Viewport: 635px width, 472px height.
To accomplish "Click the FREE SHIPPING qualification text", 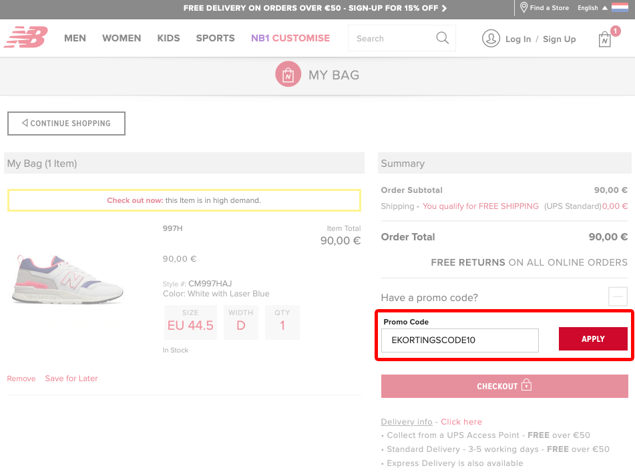I will click(x=480, y=206).
